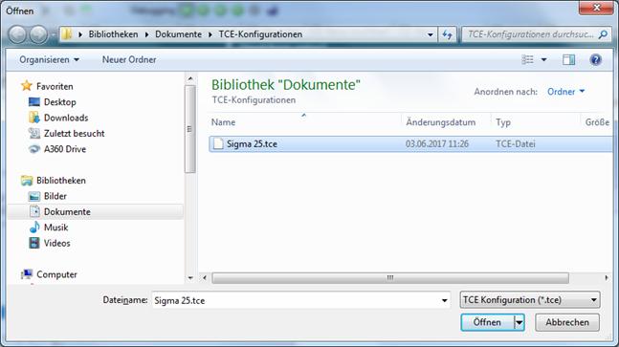This screenshot has height=347, width=619.
Task: Select Desktop in Favoriten list
Action: tap(60, 102)
